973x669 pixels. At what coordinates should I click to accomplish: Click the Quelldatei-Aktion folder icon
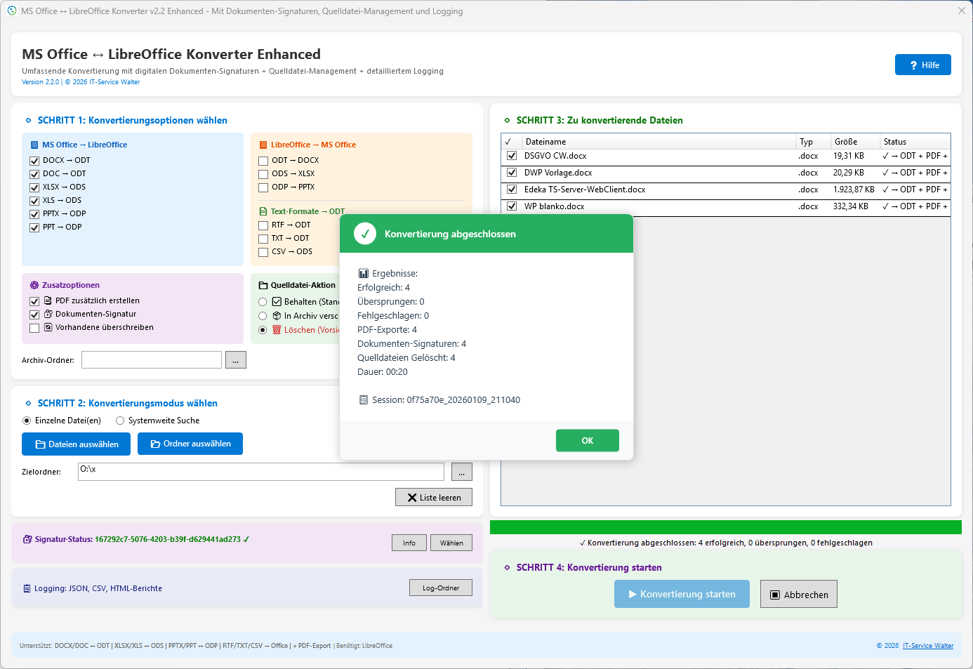pos(263,285)
